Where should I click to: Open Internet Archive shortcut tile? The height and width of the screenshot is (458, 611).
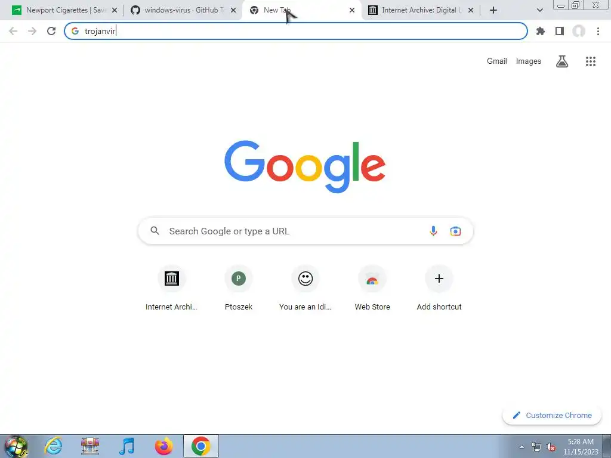tap(171, 288)
